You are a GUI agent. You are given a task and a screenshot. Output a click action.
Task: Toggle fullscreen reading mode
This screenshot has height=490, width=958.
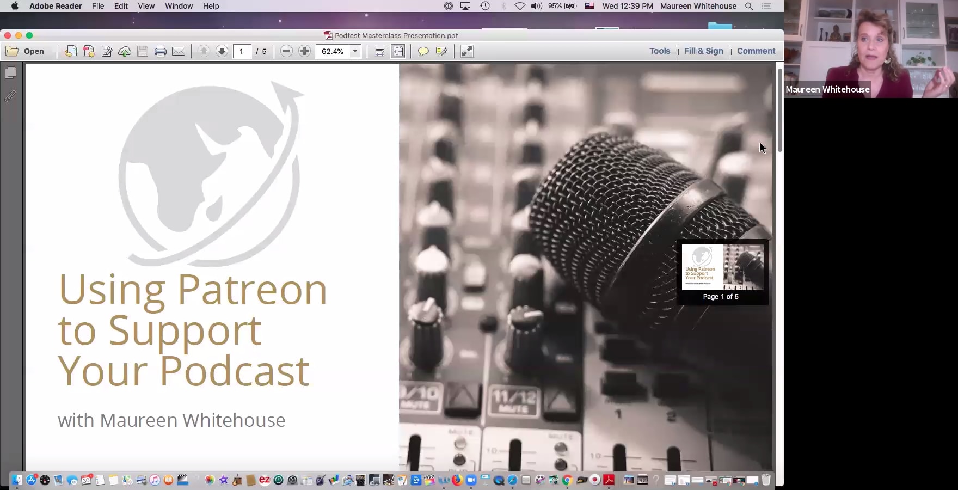click(466, 51)
